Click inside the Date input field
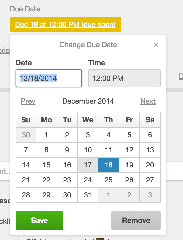The image size is (183, 240). (48, 78)
